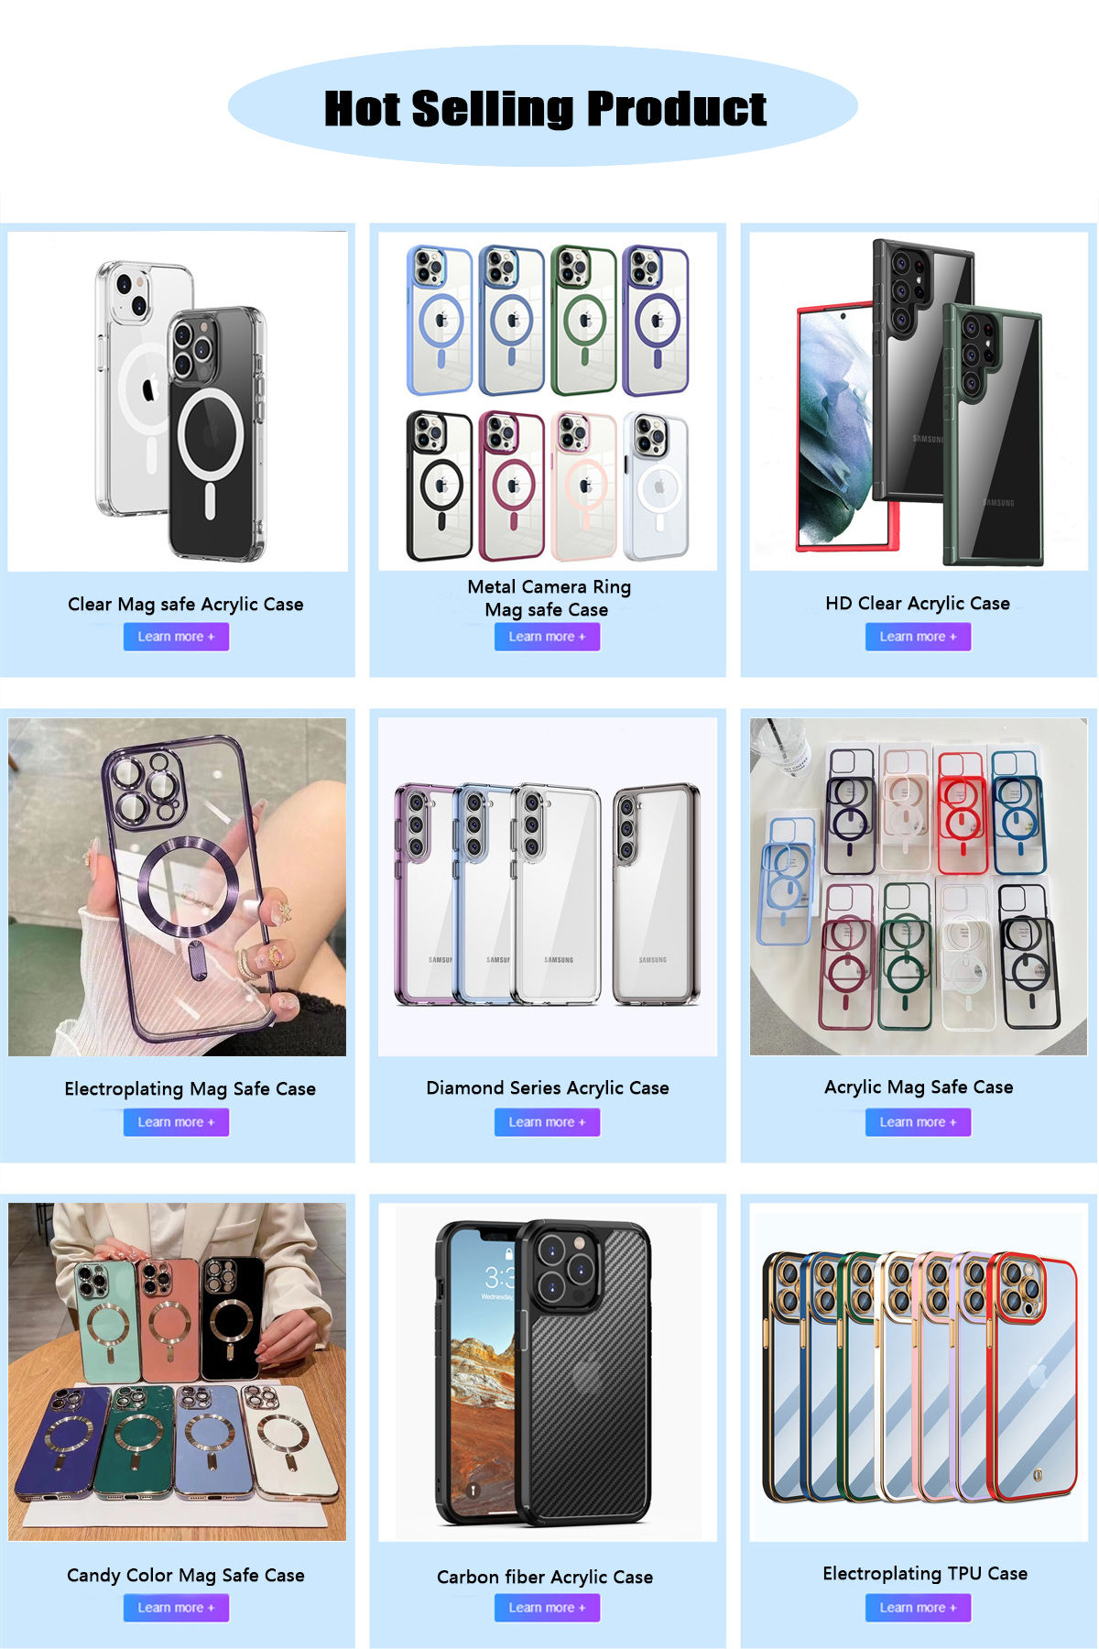
Task: Click Learn more under Diamond Series Acrylic Case
Action: [547, 1122]
